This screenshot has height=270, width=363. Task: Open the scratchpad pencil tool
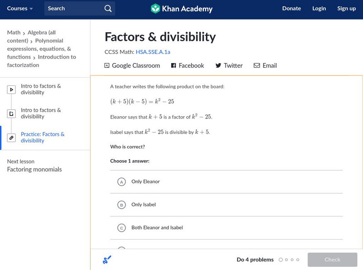[x=107, y=260]
